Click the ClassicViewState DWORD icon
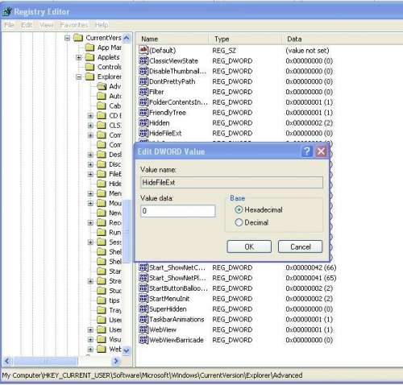Viewport: 403px width, 385px height. pyautogui.click(x=143, y=60)
